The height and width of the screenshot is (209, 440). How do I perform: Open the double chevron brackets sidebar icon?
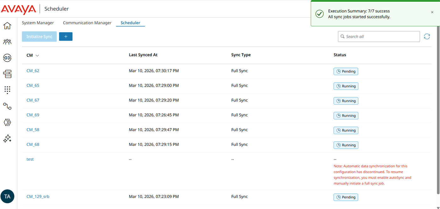tap(7, 122)
